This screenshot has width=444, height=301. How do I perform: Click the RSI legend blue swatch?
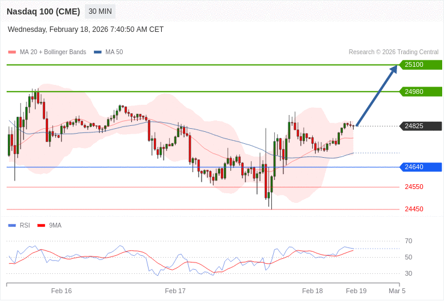click(12, 226)
